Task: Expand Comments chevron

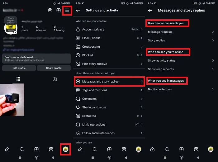Action: pos(141,99)
